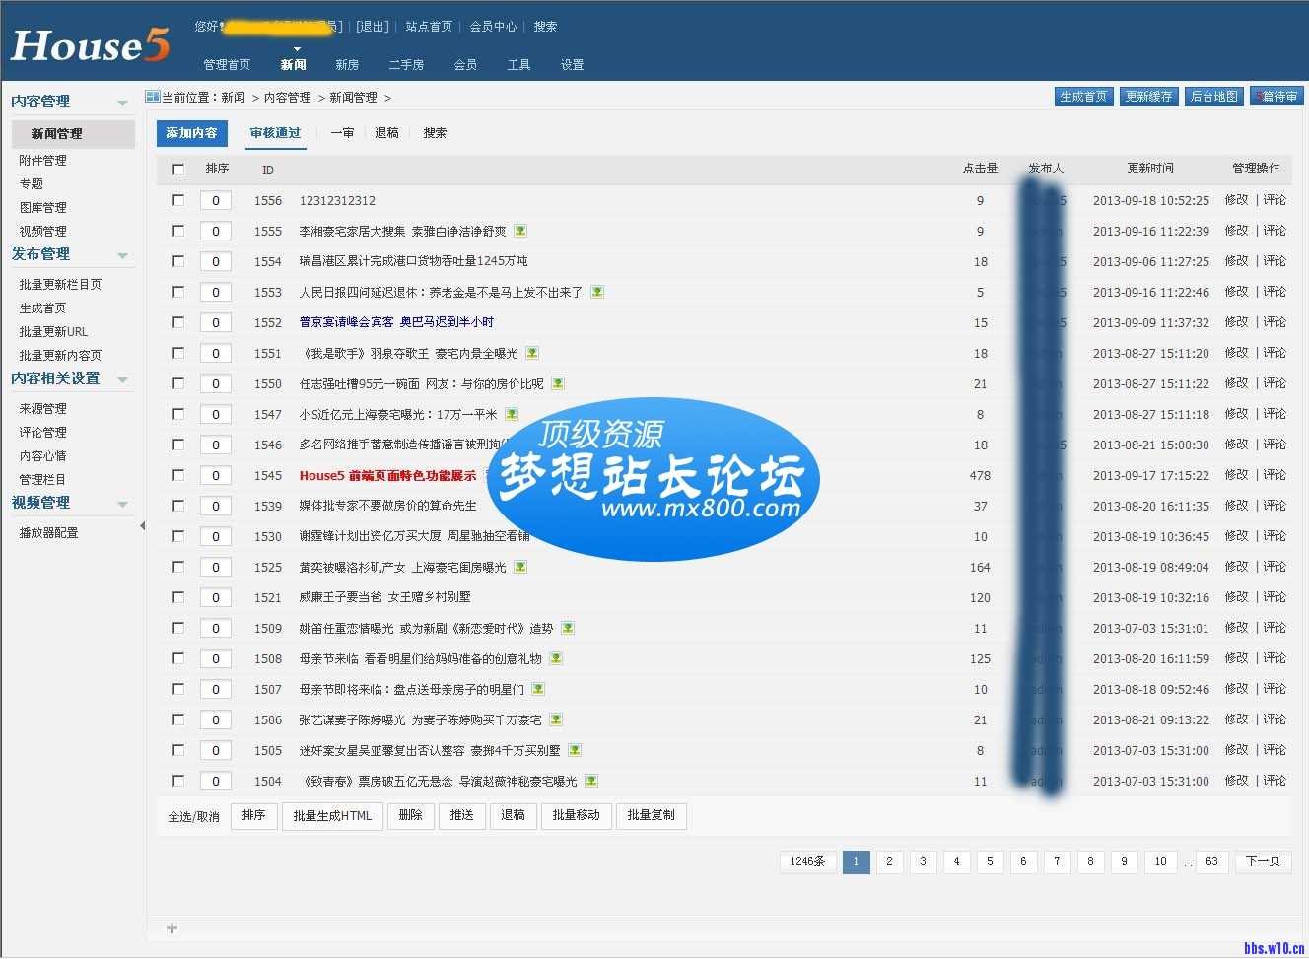Screen dimensions: 1309x959
Task: Tick the checkbox for article ID 1556
Action: pos(178,200)
